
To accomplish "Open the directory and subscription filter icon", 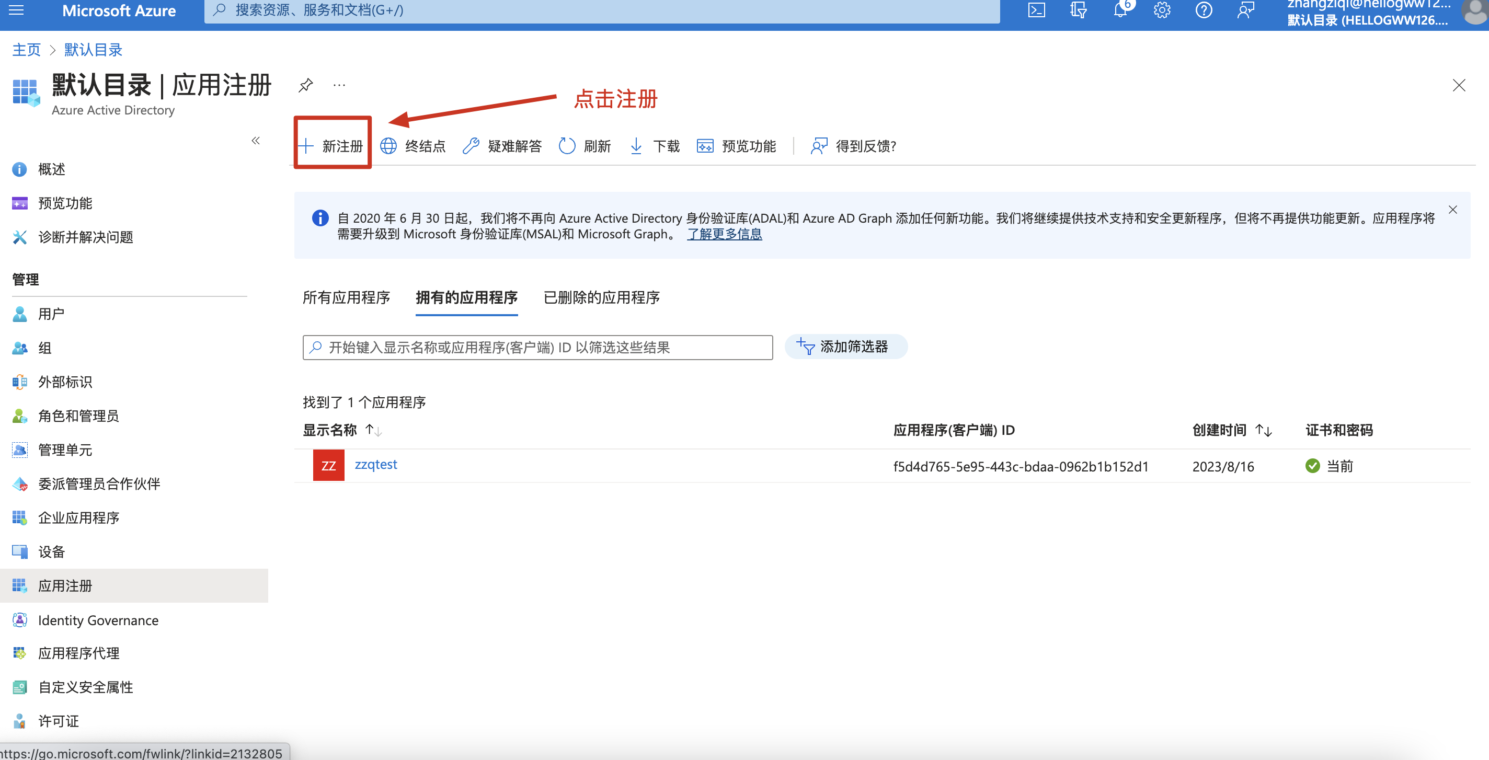I will (x=1078, y=10).
